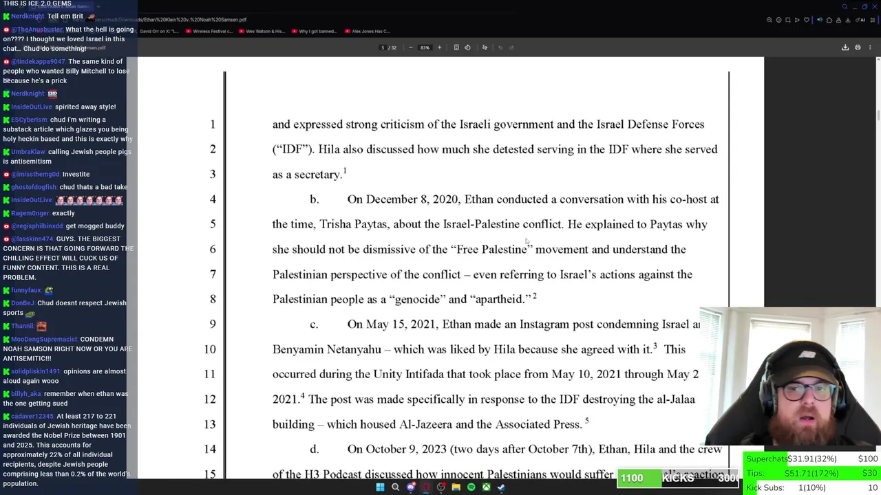Redo annotation in the PDF toolbar
881x495 pixels.
[511, 47]
